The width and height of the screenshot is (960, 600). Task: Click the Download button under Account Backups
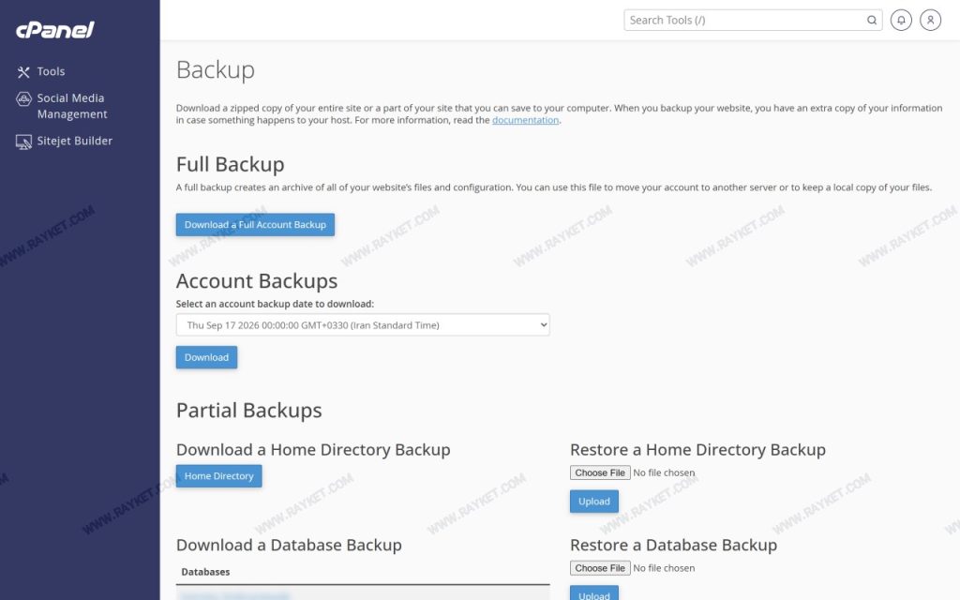pos(206,357)
